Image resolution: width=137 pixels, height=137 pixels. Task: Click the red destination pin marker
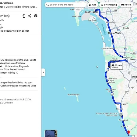129,132
